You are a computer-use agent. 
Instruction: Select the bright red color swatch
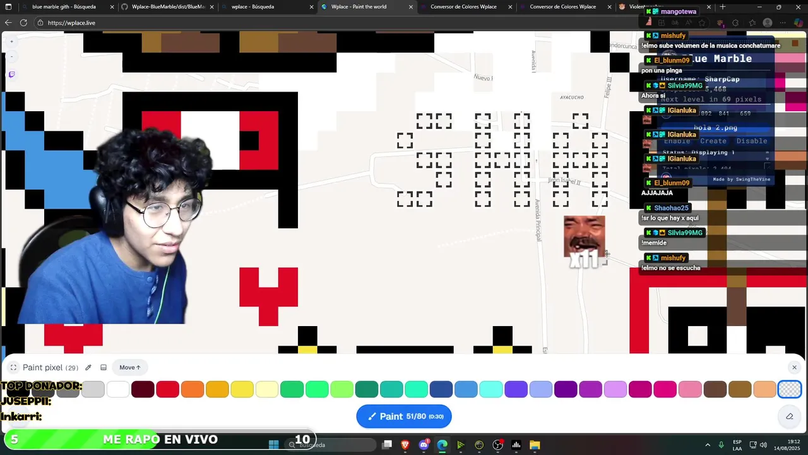click(x=167, y=389)
